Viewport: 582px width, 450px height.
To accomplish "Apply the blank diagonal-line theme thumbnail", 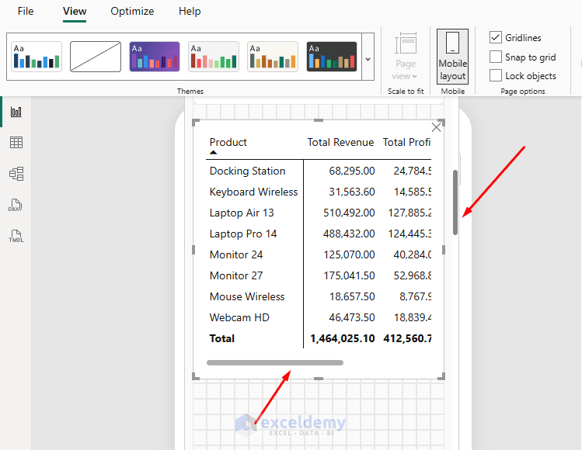I will [96, 57].
